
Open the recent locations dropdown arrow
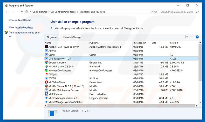(x=18, y=12)
